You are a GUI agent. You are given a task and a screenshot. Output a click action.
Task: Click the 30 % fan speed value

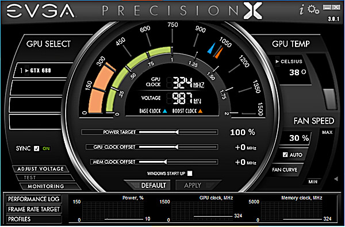coord(299,138)
